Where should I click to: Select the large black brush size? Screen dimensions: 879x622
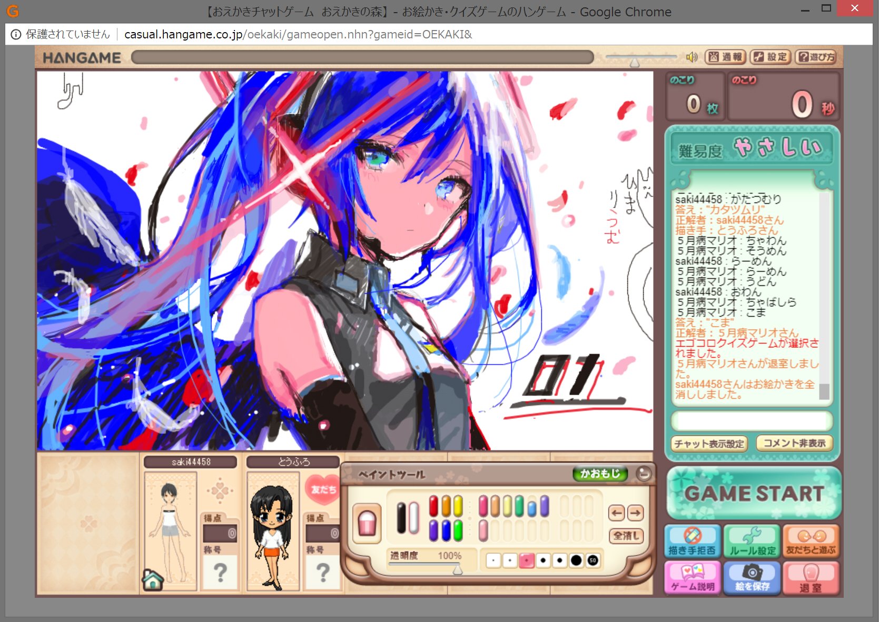pos(576,560)
